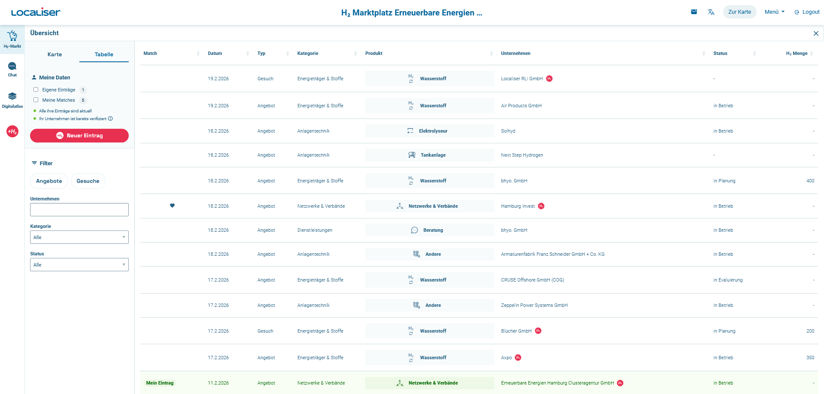Open the mail inbox icon

tap(694, 12)
